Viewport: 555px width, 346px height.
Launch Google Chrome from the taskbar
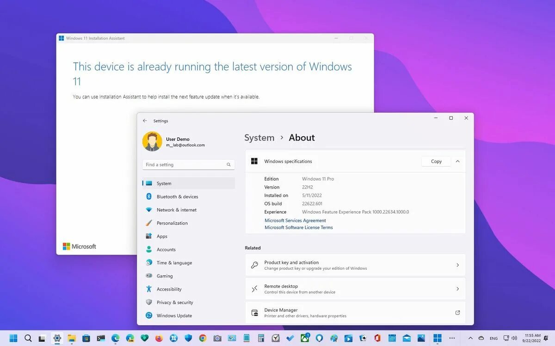click(x=203, y=338)
